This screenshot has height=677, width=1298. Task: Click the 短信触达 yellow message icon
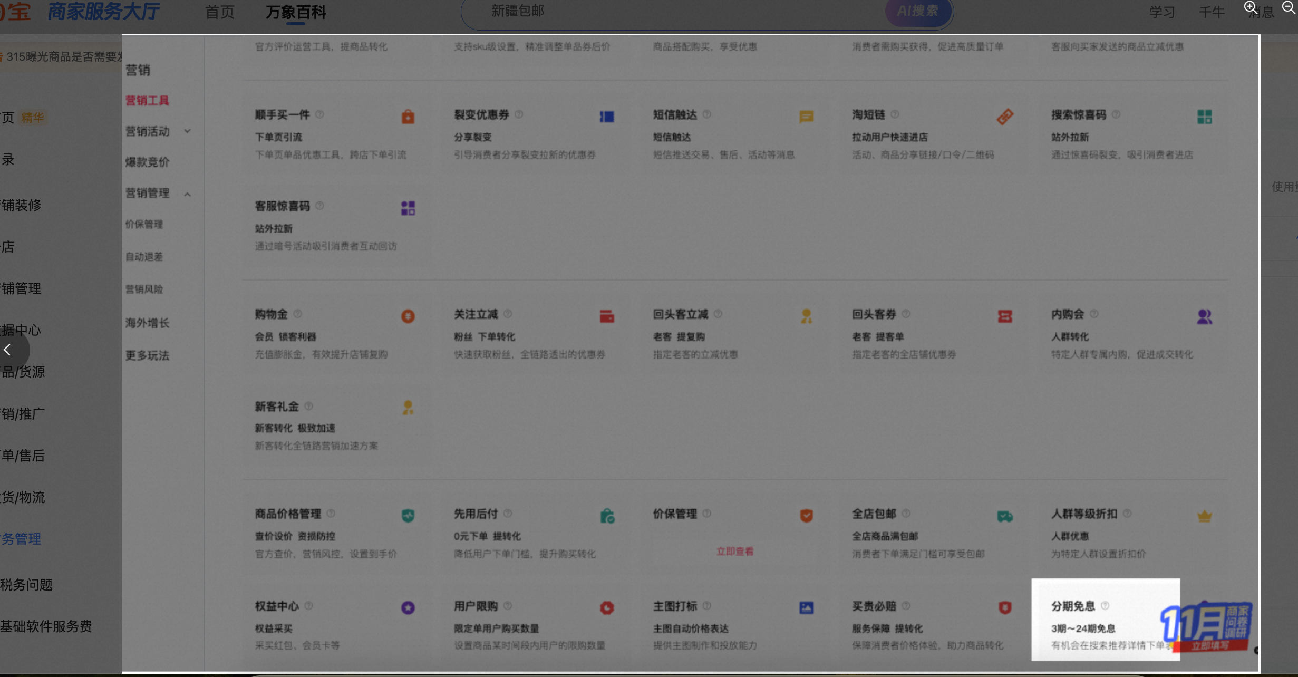[806, 117]
